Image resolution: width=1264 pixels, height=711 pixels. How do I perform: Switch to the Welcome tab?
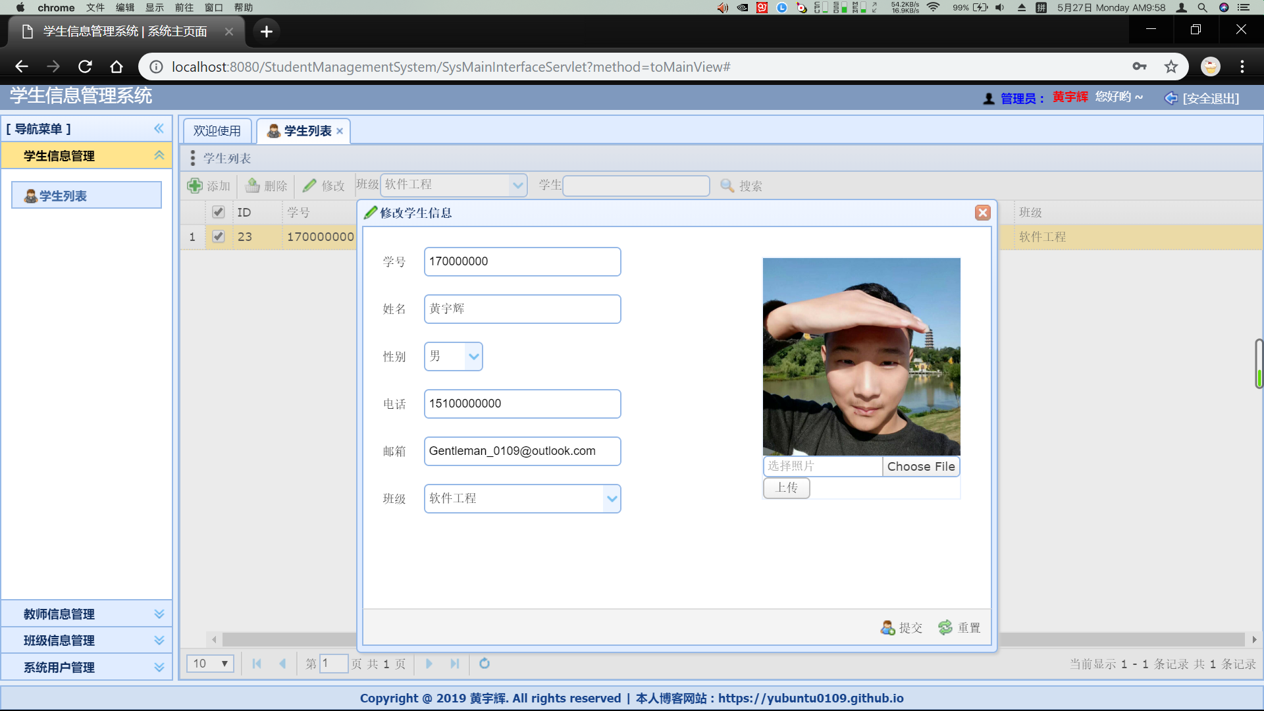pyautogui.click(x=217, y=131)
